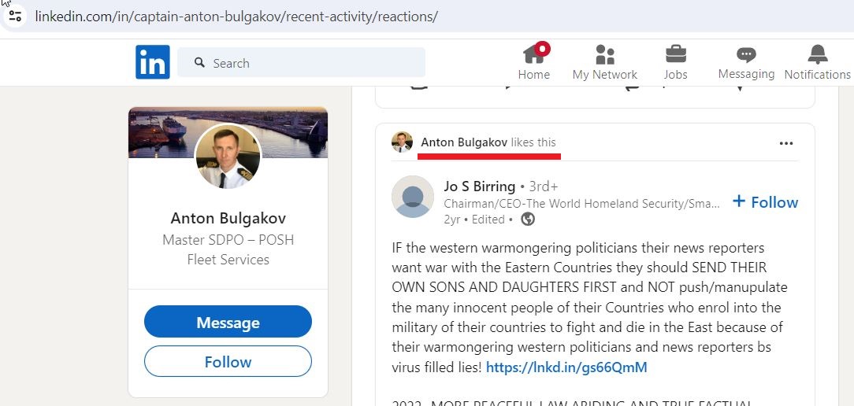Open the post's three-dot options menu
This screenshot has width=854, height=406.
pyautogui.click(x=786, y=143)
